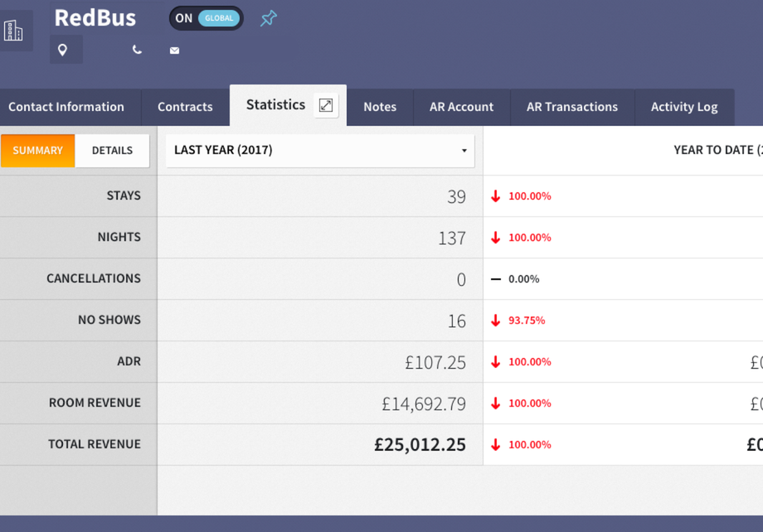Screen dimensions: 763x532
Task: Click the 93.75% change for No Shows
Action: tap(527, 321)
